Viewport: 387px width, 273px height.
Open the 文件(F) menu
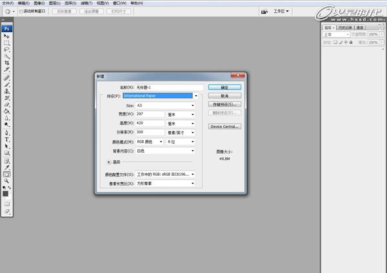pyautogui.click(x=8, y=3)
